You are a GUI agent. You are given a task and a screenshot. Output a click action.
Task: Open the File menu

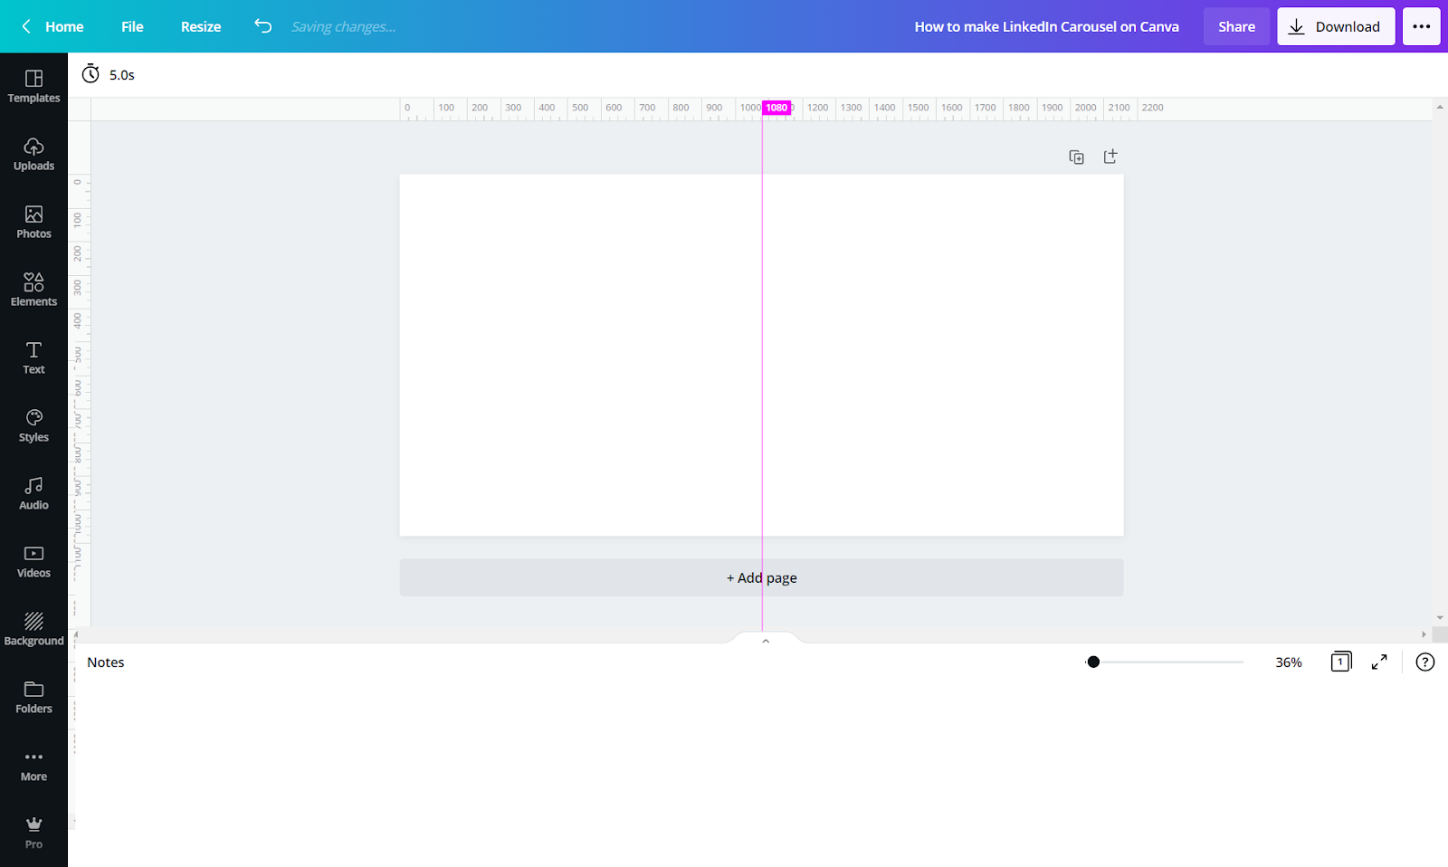[132, 26]
